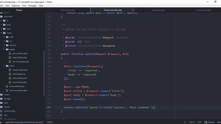
Task: Click the word 'update' in function declaration
Action: point(89,54)
